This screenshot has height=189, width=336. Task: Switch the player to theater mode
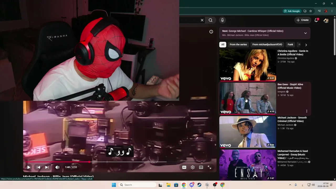tap(201, 167)
